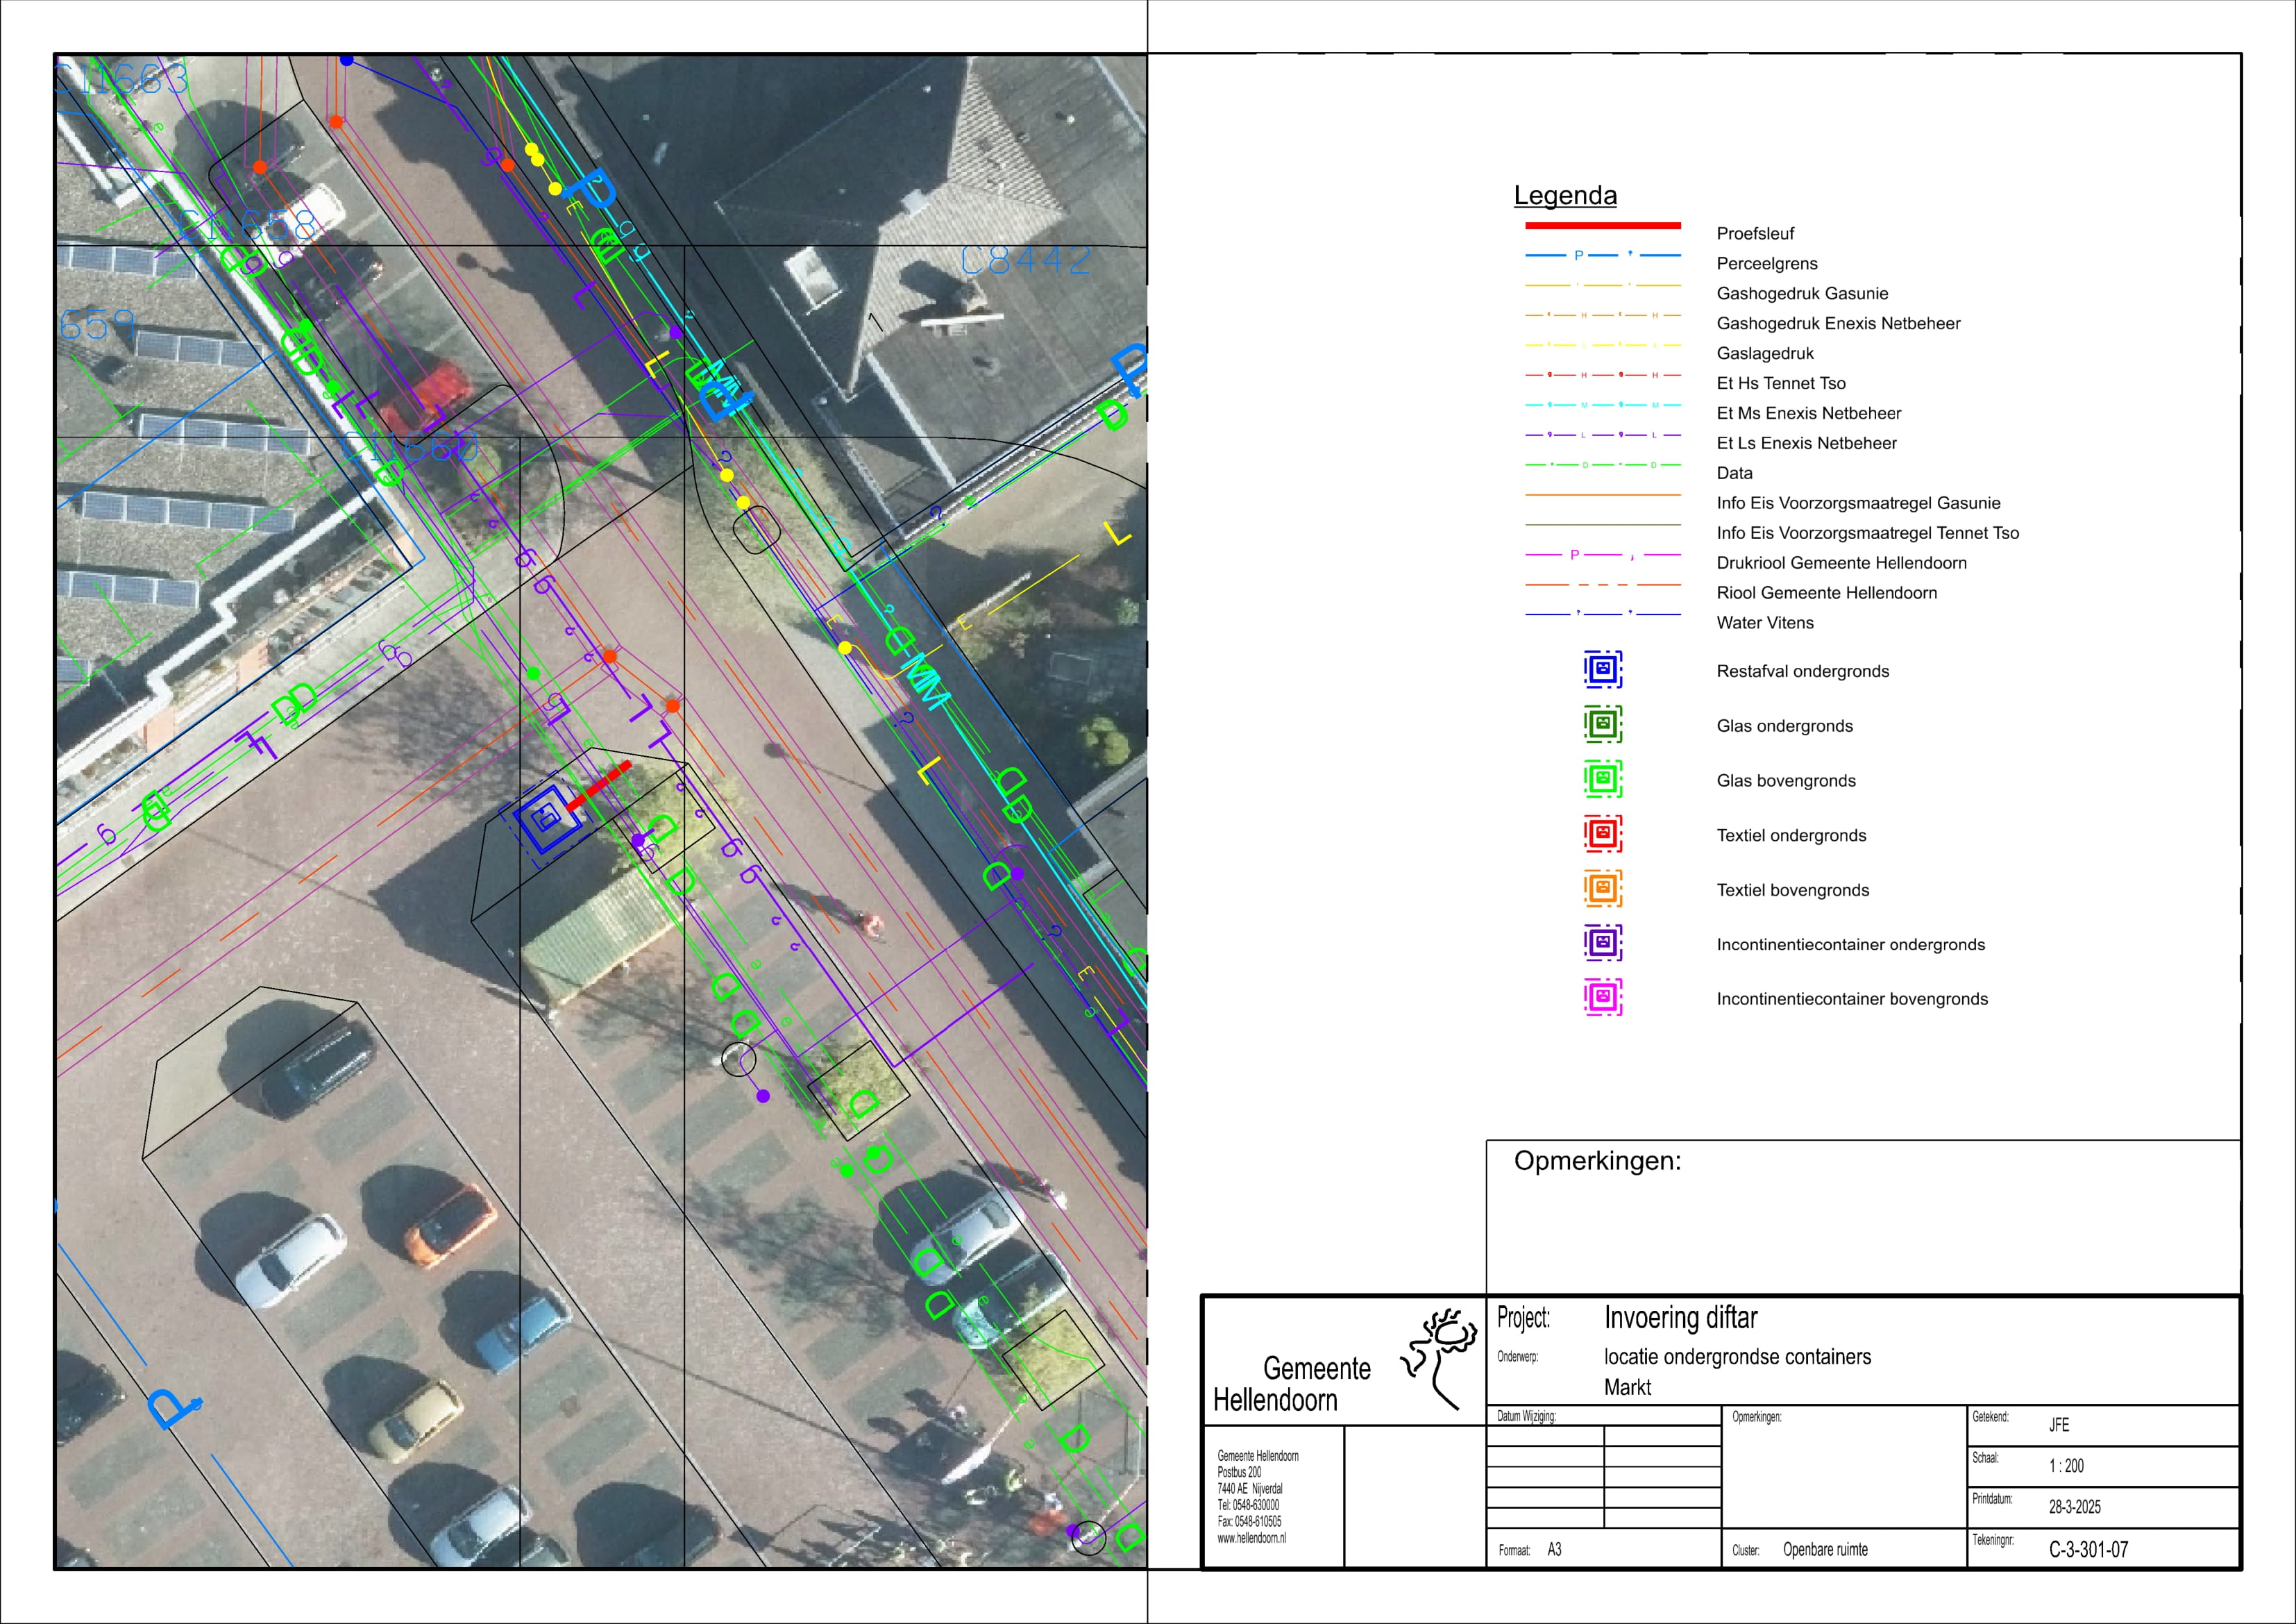The image size is (2296, 1624).
Task: Click the scale value 1 : 200
Action: pos(2066,1466)
